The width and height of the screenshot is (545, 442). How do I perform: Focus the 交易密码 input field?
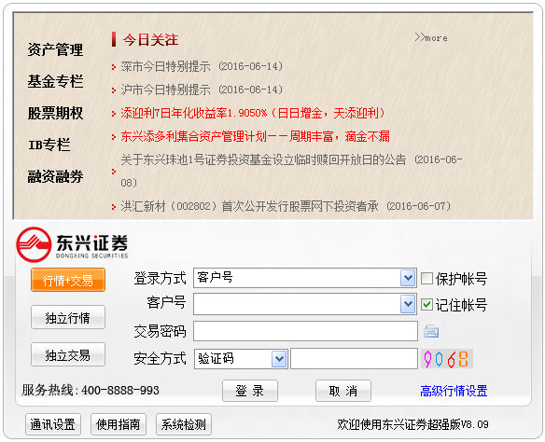click(x=305, y=331)
